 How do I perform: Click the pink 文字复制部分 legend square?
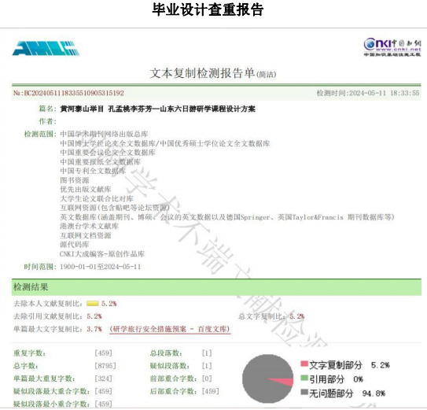pos(304,364)
